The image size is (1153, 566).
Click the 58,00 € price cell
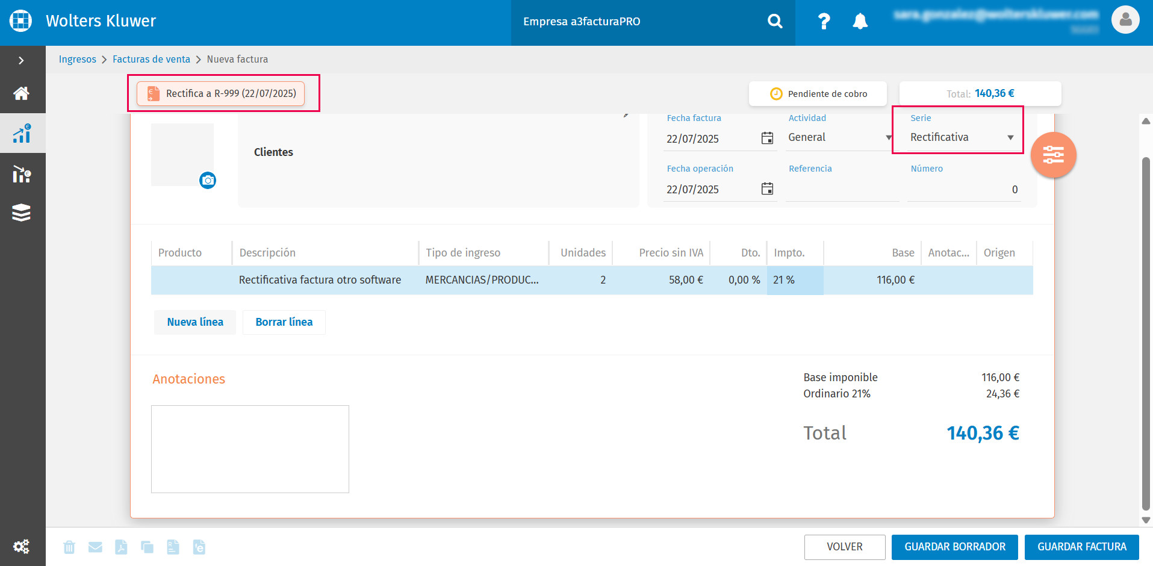[661, 280]
